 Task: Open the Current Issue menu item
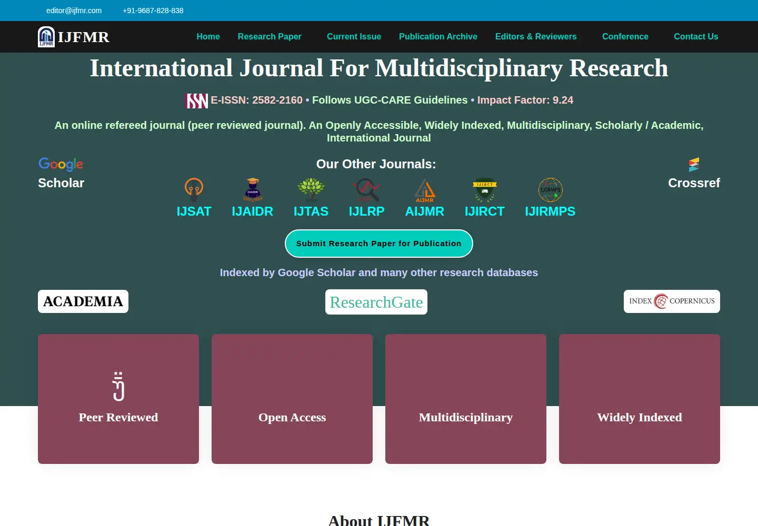coord(354,37)
